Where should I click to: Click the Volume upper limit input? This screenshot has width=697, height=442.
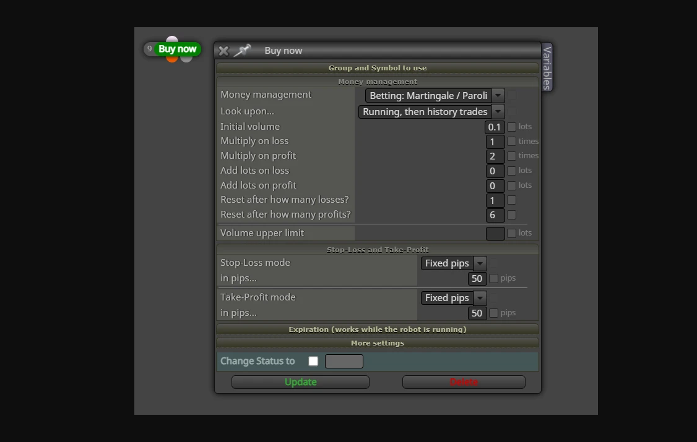tap(495, 234)
